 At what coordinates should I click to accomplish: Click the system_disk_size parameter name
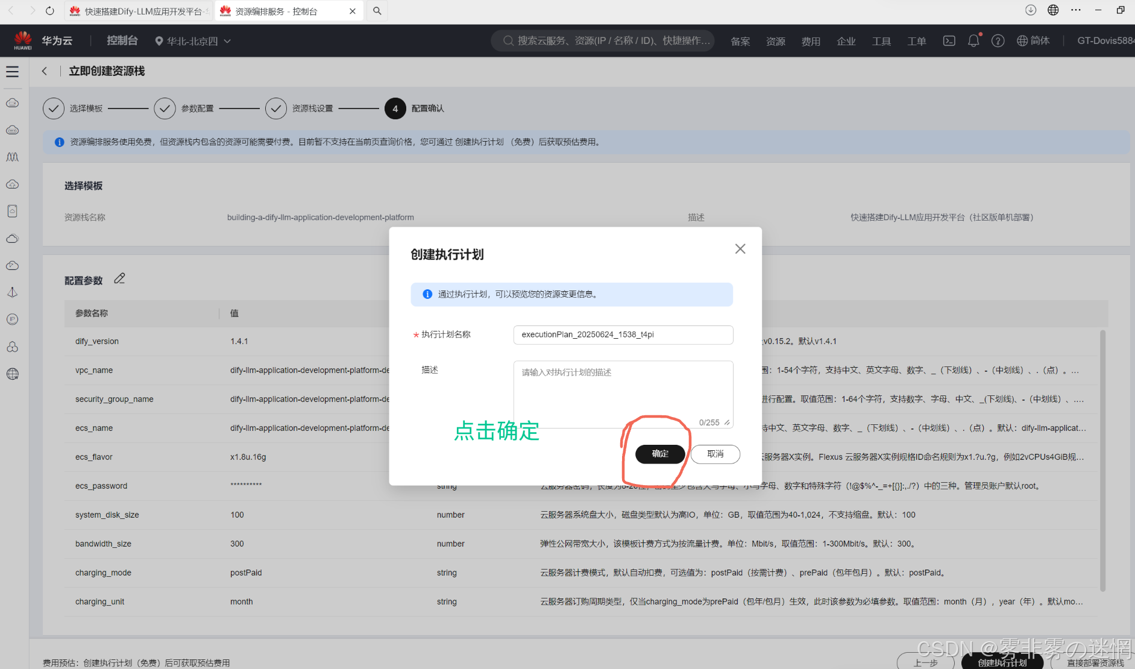tap(107, 515)
